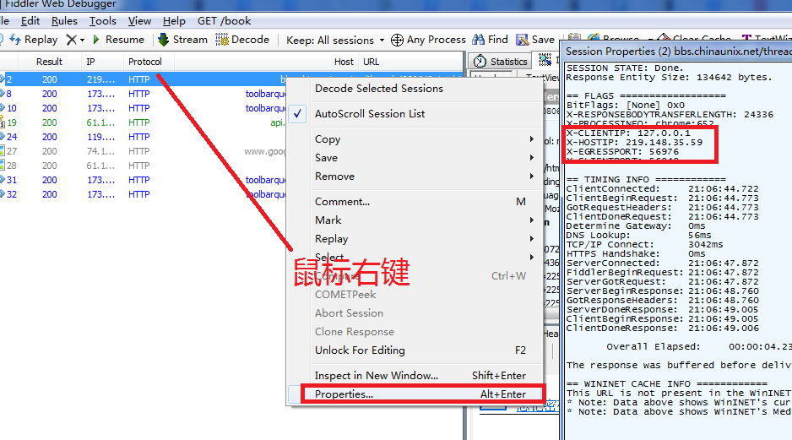Image resolution: width=792 pixels, height=440 pixels.
Task: Choose Decode Selected Sessions in context menu
Action: (415, 89)
